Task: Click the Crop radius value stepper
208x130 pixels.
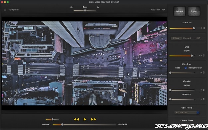Action: [x=204, y=56]
